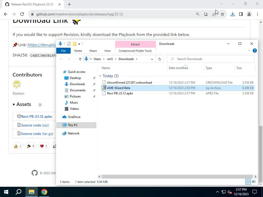Click the Chrome search magnifier icon
263x197 pixels.
pos(198,14)
